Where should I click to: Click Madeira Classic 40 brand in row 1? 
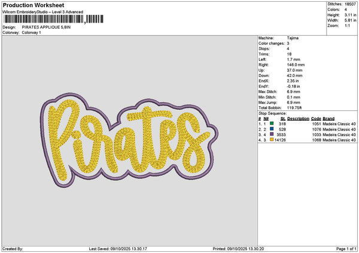click(339, 124)
